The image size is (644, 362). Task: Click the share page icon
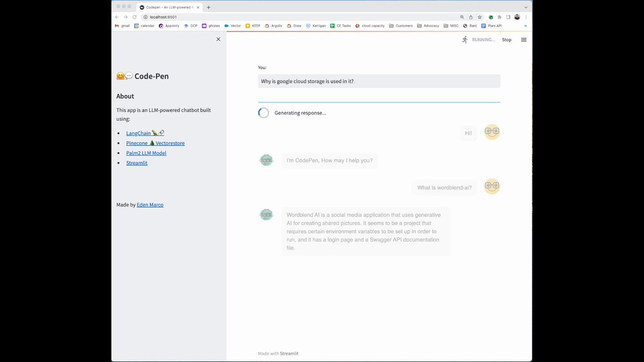coord(471,17)
